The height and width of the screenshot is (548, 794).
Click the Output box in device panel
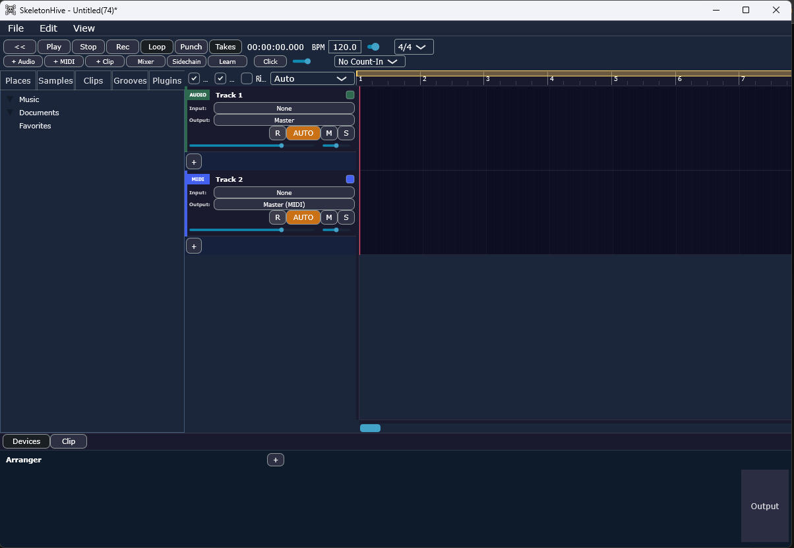pyautogui.click(x=765, y=506)
